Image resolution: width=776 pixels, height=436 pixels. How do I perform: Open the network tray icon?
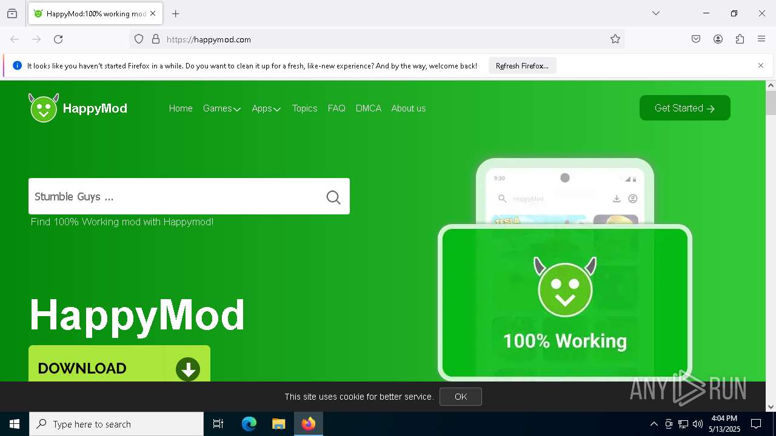[683, 424]
